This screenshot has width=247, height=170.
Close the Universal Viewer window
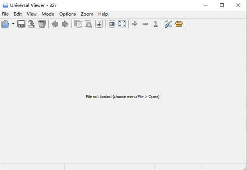pyautogui.click(x=238, y=5)
